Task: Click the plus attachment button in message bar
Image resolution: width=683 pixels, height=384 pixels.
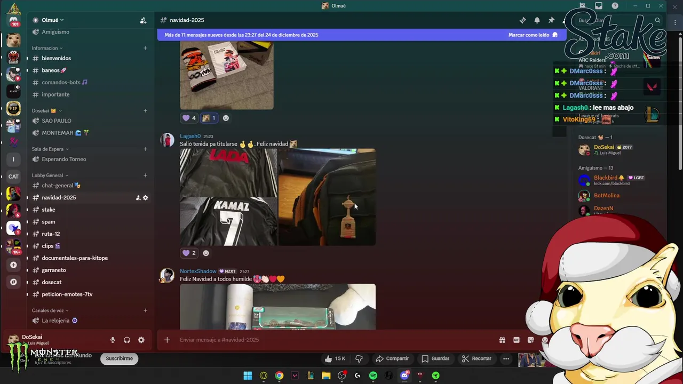Action: 167,340
